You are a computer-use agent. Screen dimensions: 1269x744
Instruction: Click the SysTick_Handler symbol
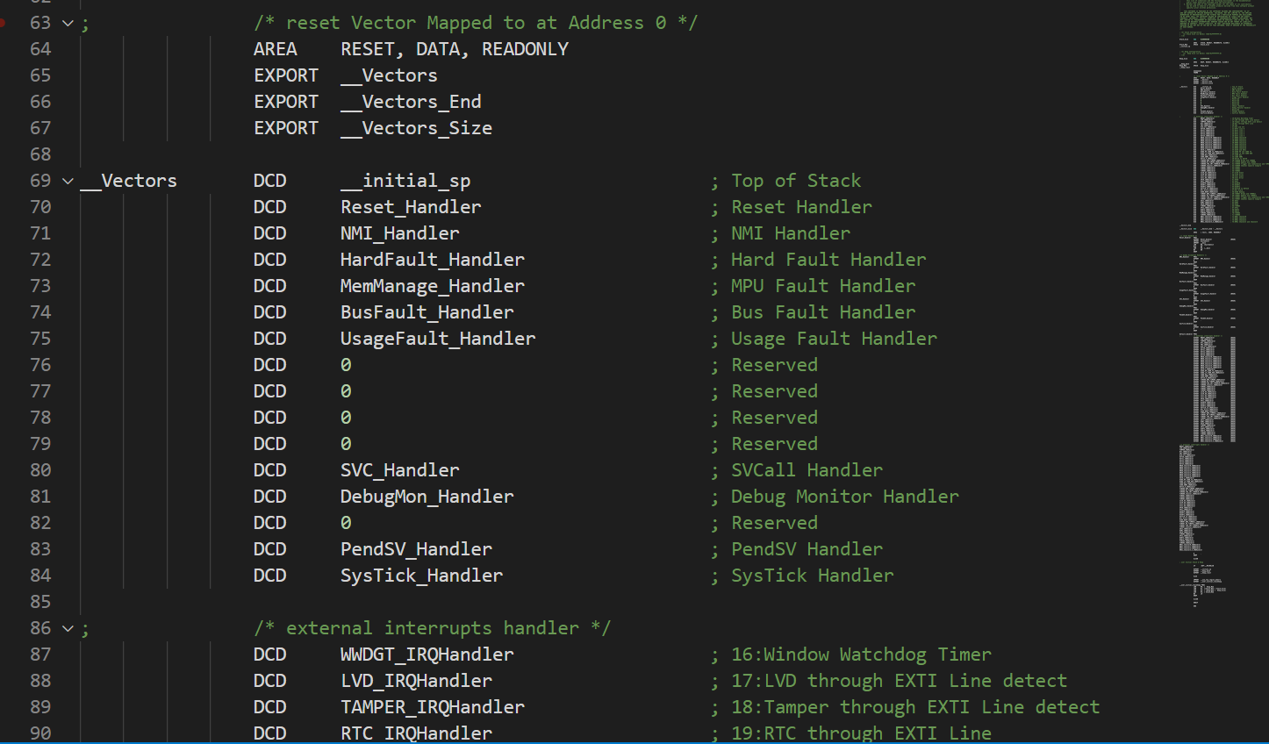click(421, 576)
